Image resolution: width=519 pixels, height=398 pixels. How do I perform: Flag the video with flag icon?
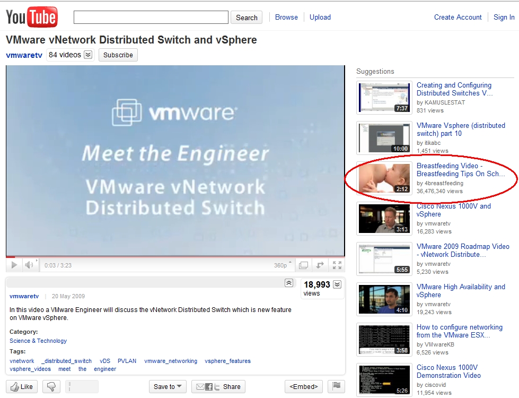[x=336, y=386]
